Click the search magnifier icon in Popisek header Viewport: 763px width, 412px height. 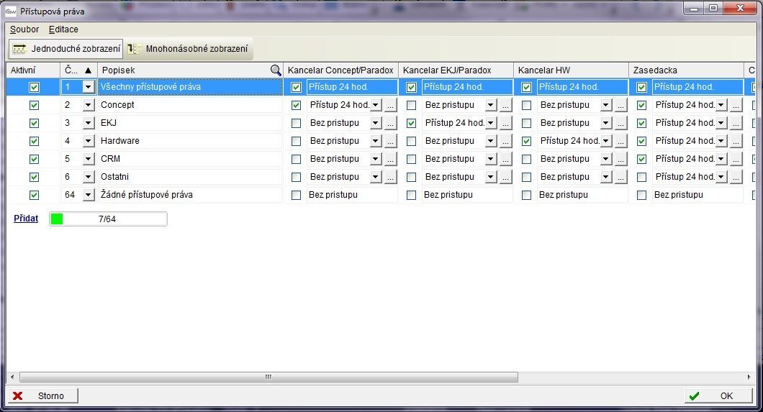coord(276,70)
